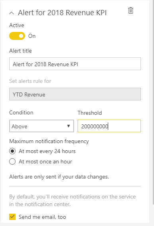Open the Condition dropdown showing Above
The height and width of the screenshot is (226, 154).
(x=42, y=126)
